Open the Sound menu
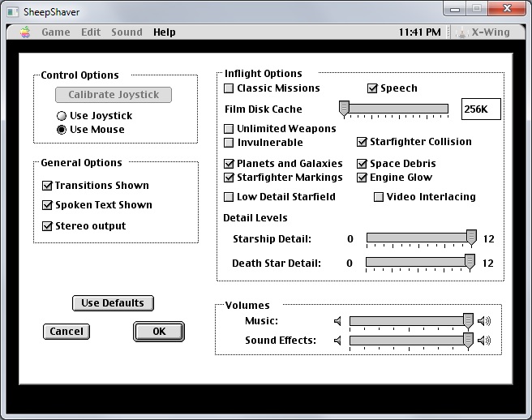The width and height of the screenshot is (532, 420). [127, 32]
